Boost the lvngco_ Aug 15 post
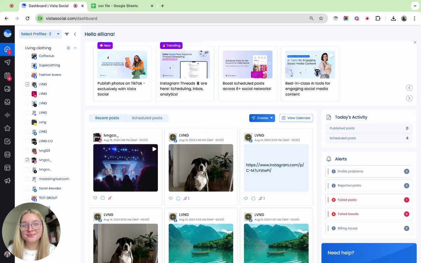421x263 pixels. point(110,198)
